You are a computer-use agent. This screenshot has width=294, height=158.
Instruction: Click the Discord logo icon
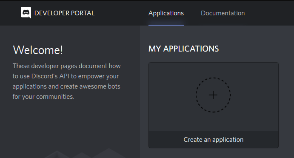26,13
